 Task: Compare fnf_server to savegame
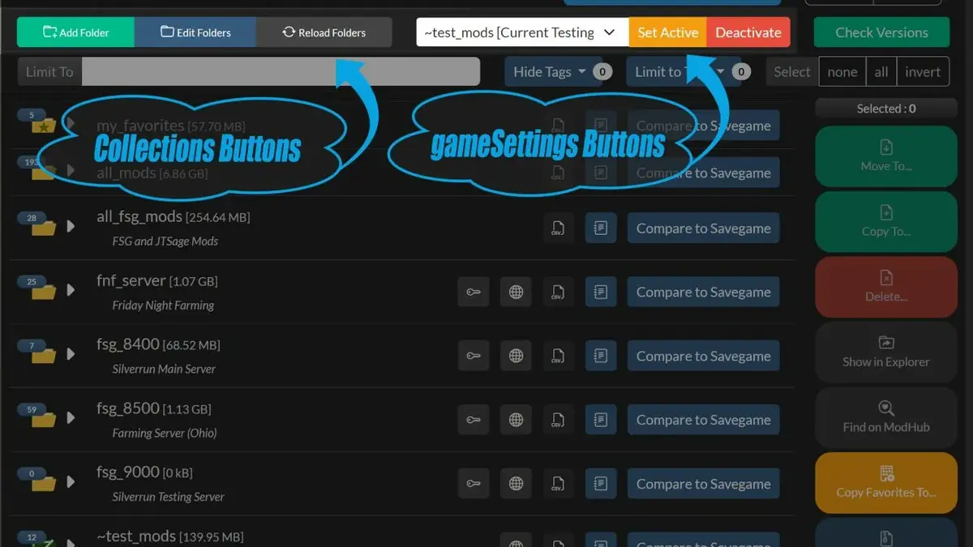tap(703, 291)
